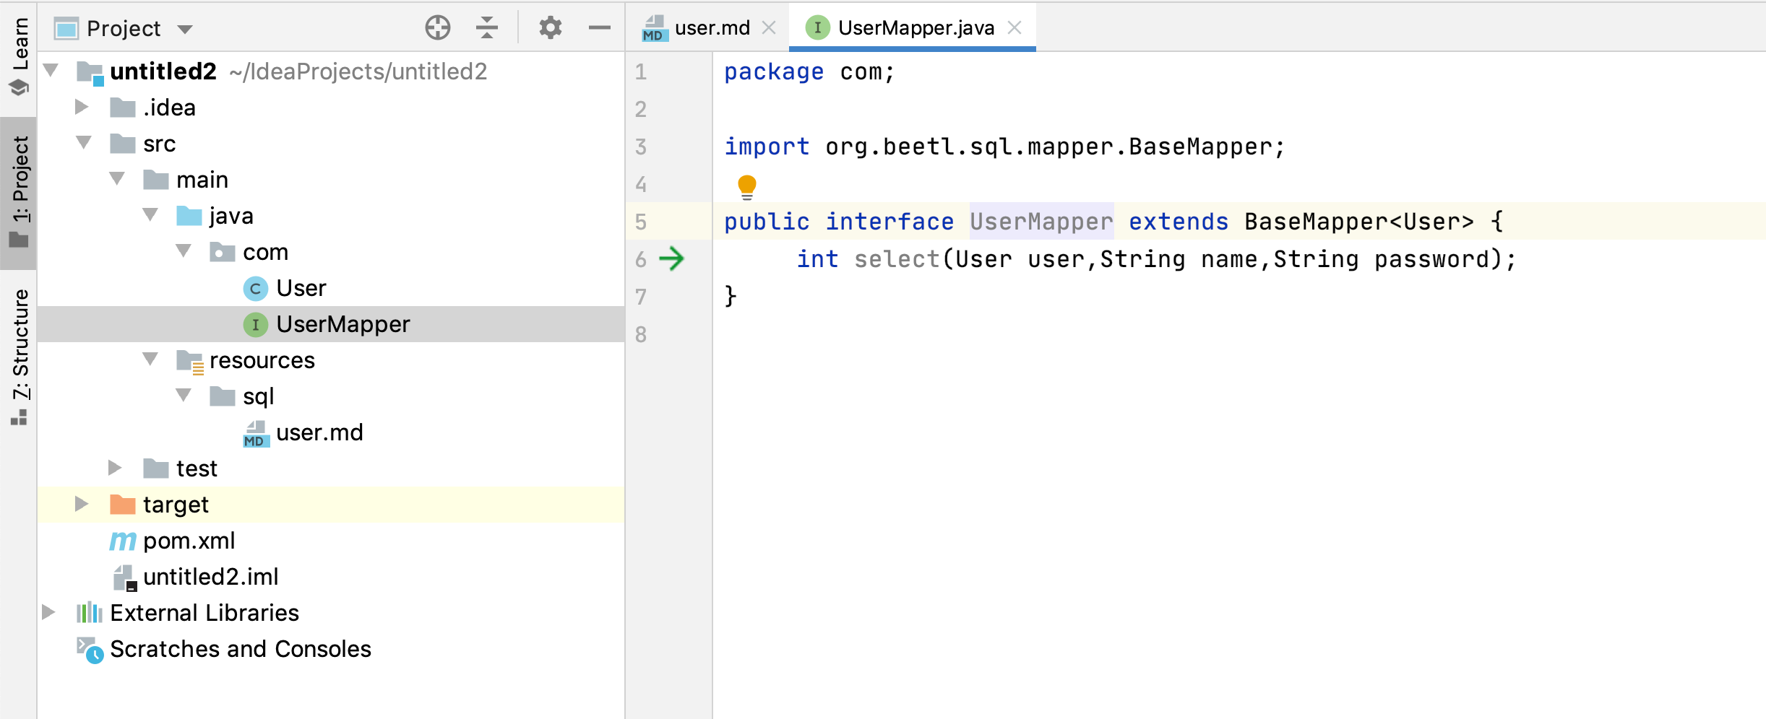Close the user.md editor tab

point(769,28)
